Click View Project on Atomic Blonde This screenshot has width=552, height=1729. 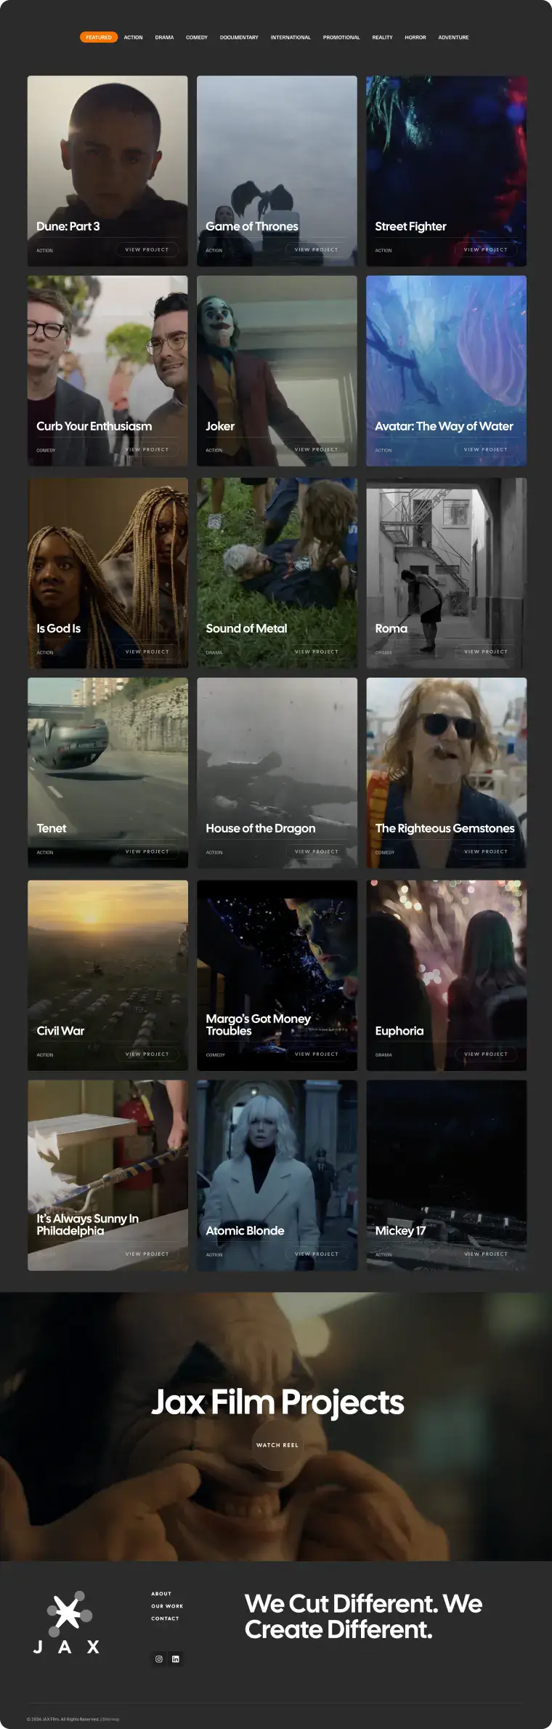point(316,1253)
